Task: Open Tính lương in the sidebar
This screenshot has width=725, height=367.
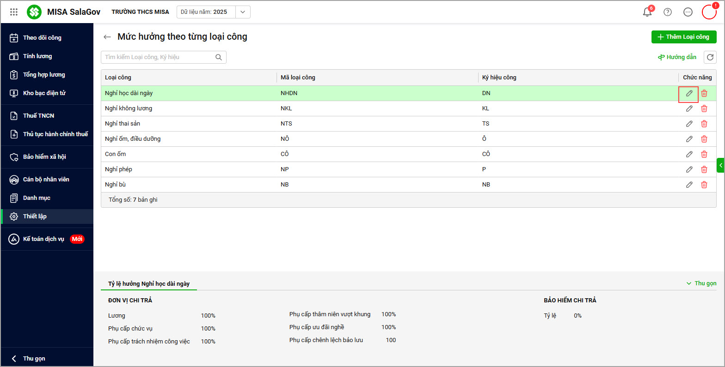Action: point(37,56)
